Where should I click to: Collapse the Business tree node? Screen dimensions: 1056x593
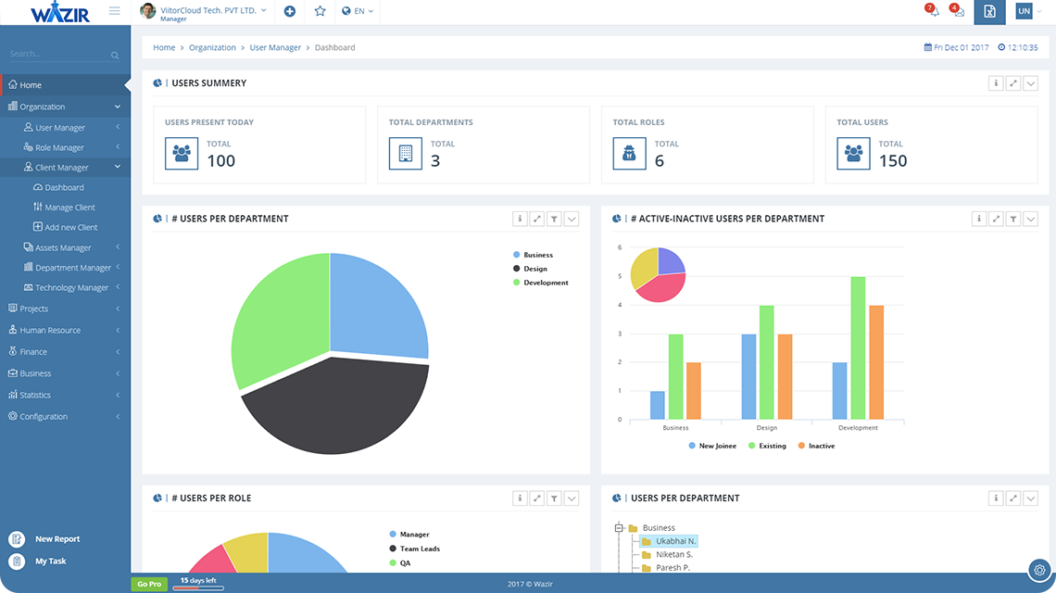pyautogui.click(x=619, y=528)
